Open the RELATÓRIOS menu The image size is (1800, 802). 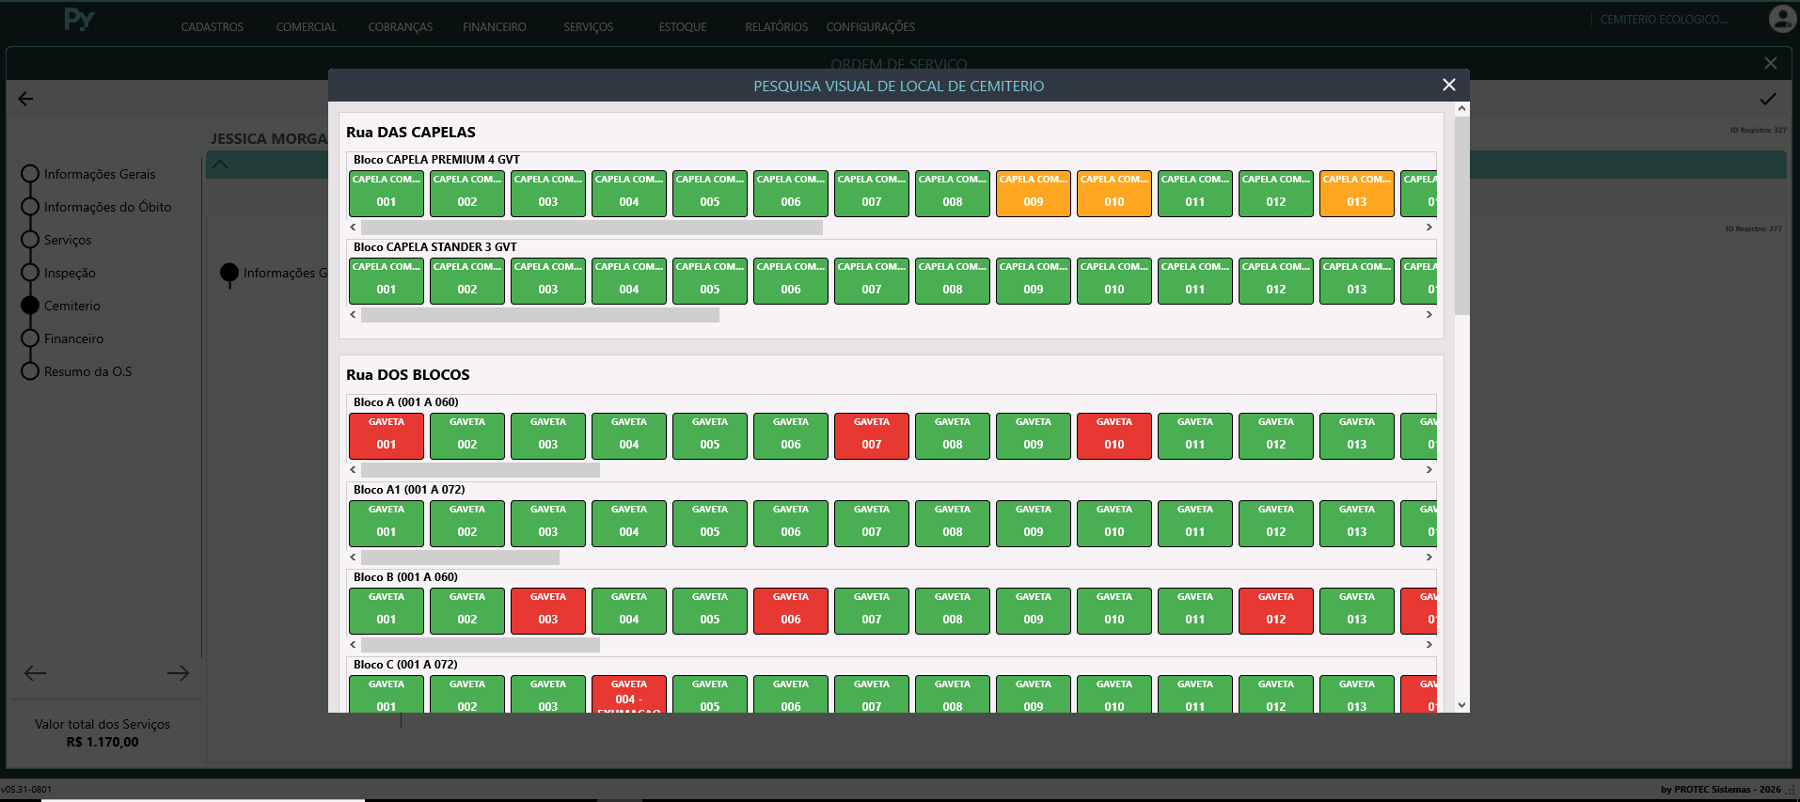pos(777,27)
